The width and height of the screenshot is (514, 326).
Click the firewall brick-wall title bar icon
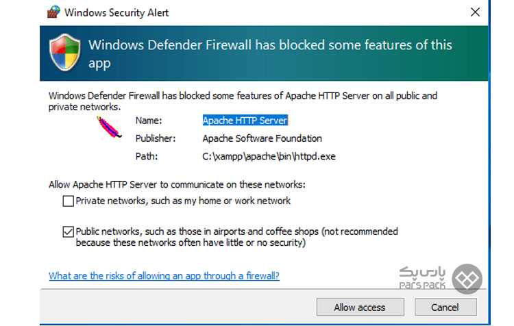(53, 12)
